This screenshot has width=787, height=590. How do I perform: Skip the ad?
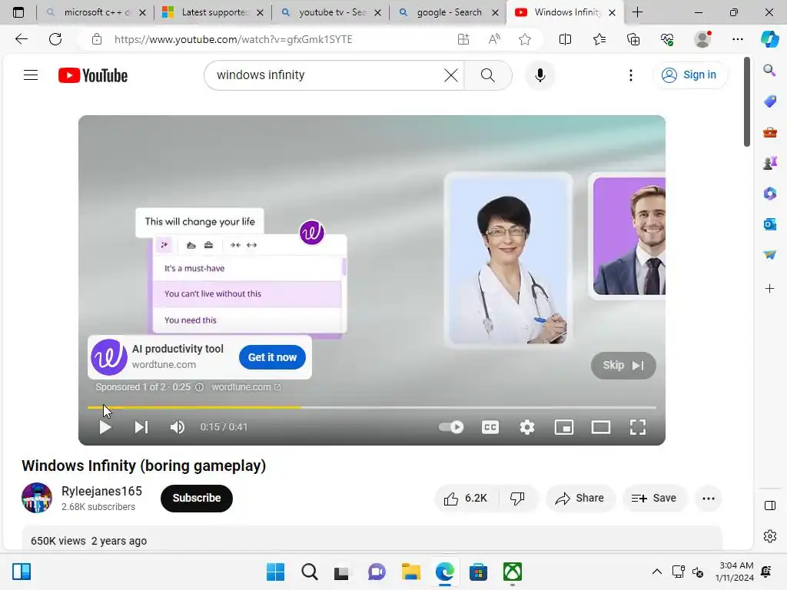pyautogui.click(x=623, y=365)
